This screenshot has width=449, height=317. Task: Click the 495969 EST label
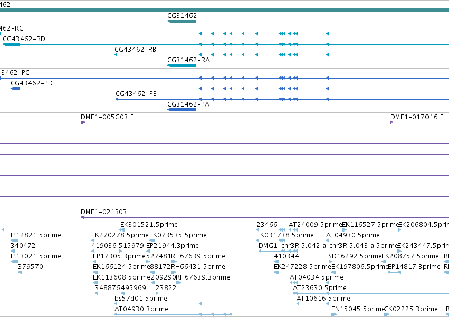133,288
